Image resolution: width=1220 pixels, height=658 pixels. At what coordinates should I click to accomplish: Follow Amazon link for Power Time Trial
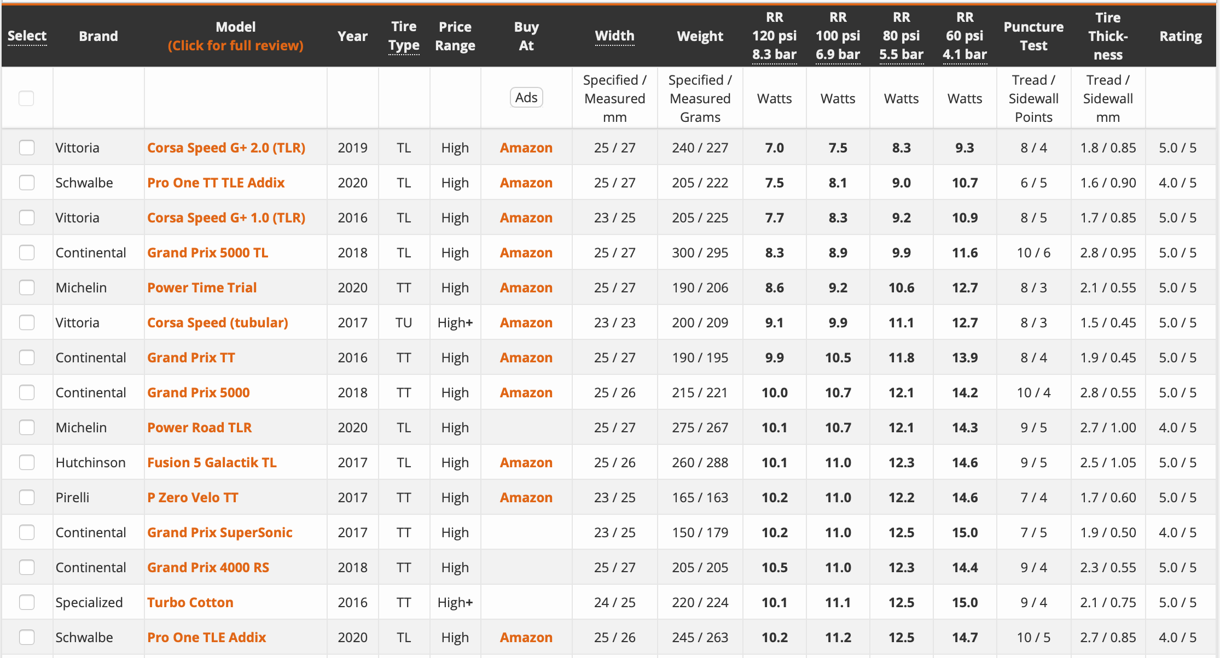(526, 287)
